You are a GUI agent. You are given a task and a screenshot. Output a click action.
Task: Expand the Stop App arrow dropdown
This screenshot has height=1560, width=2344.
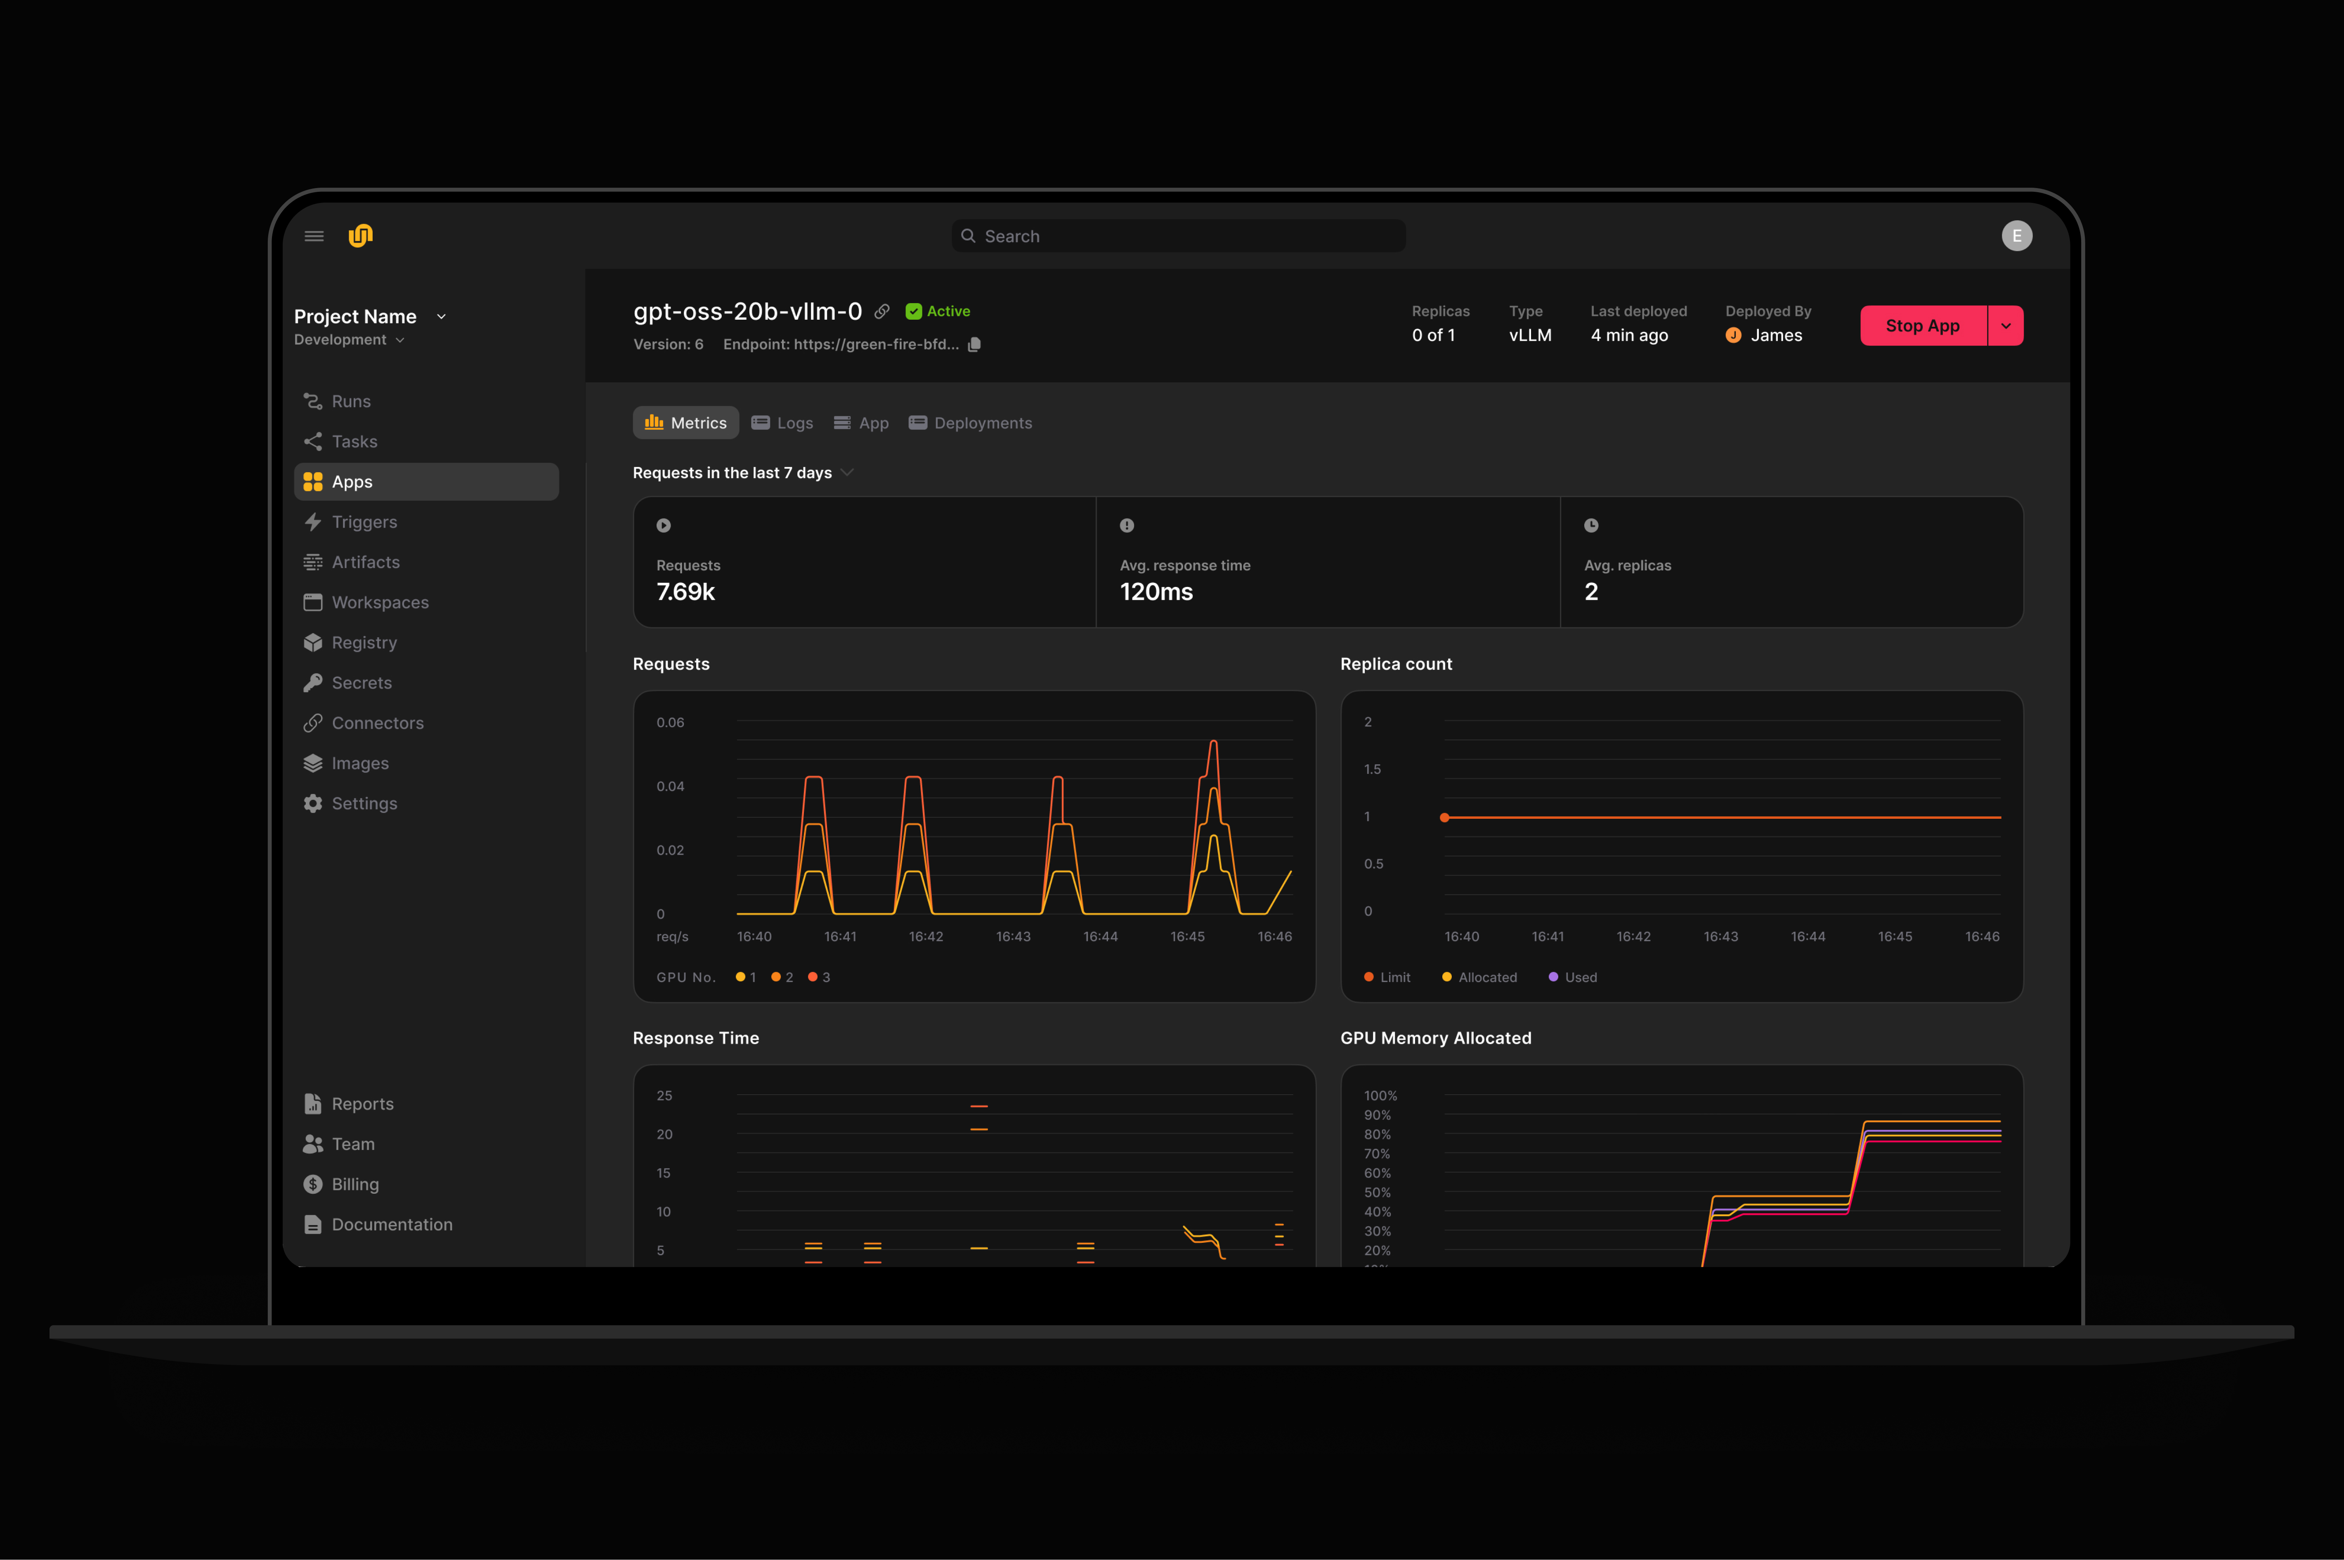click(2005, 325)
